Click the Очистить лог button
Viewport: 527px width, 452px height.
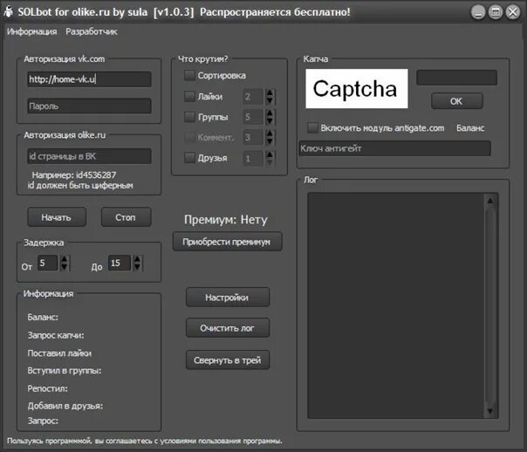pos(228,328)
